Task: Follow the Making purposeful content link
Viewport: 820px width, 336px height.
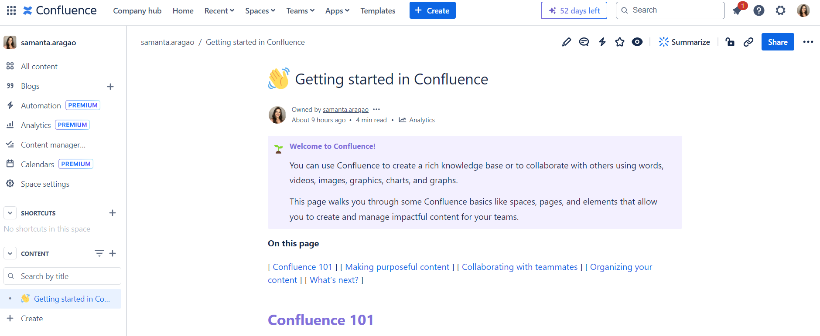Action: click(397, 267)
